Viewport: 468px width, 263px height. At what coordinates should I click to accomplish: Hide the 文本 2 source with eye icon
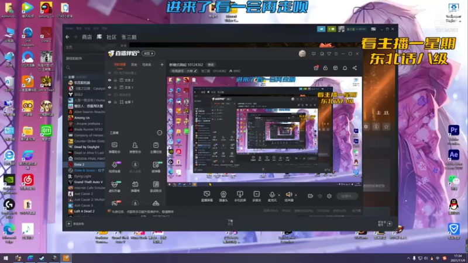[x=109, y=80]
